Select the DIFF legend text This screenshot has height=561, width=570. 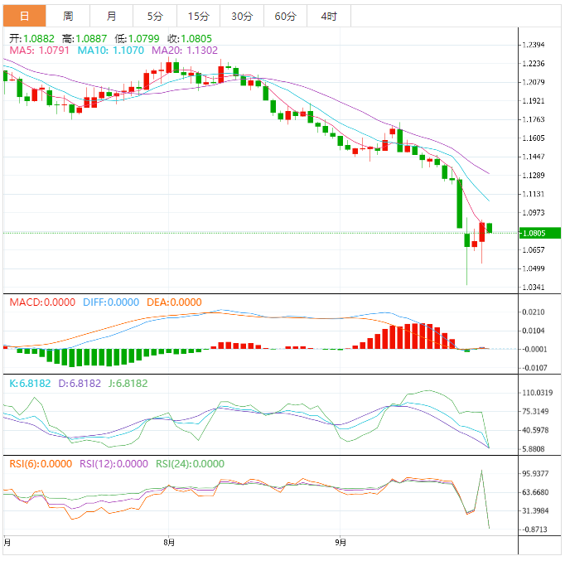(x=111, y=302)
